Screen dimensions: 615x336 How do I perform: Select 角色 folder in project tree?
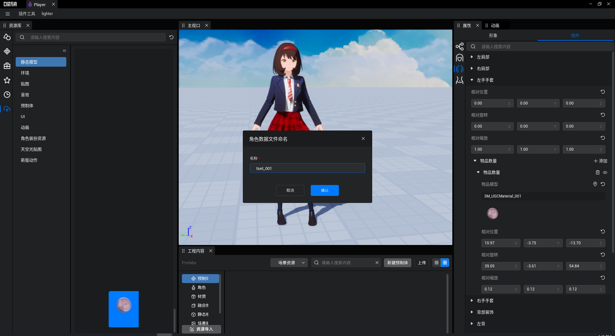click(x=201, y=288)
